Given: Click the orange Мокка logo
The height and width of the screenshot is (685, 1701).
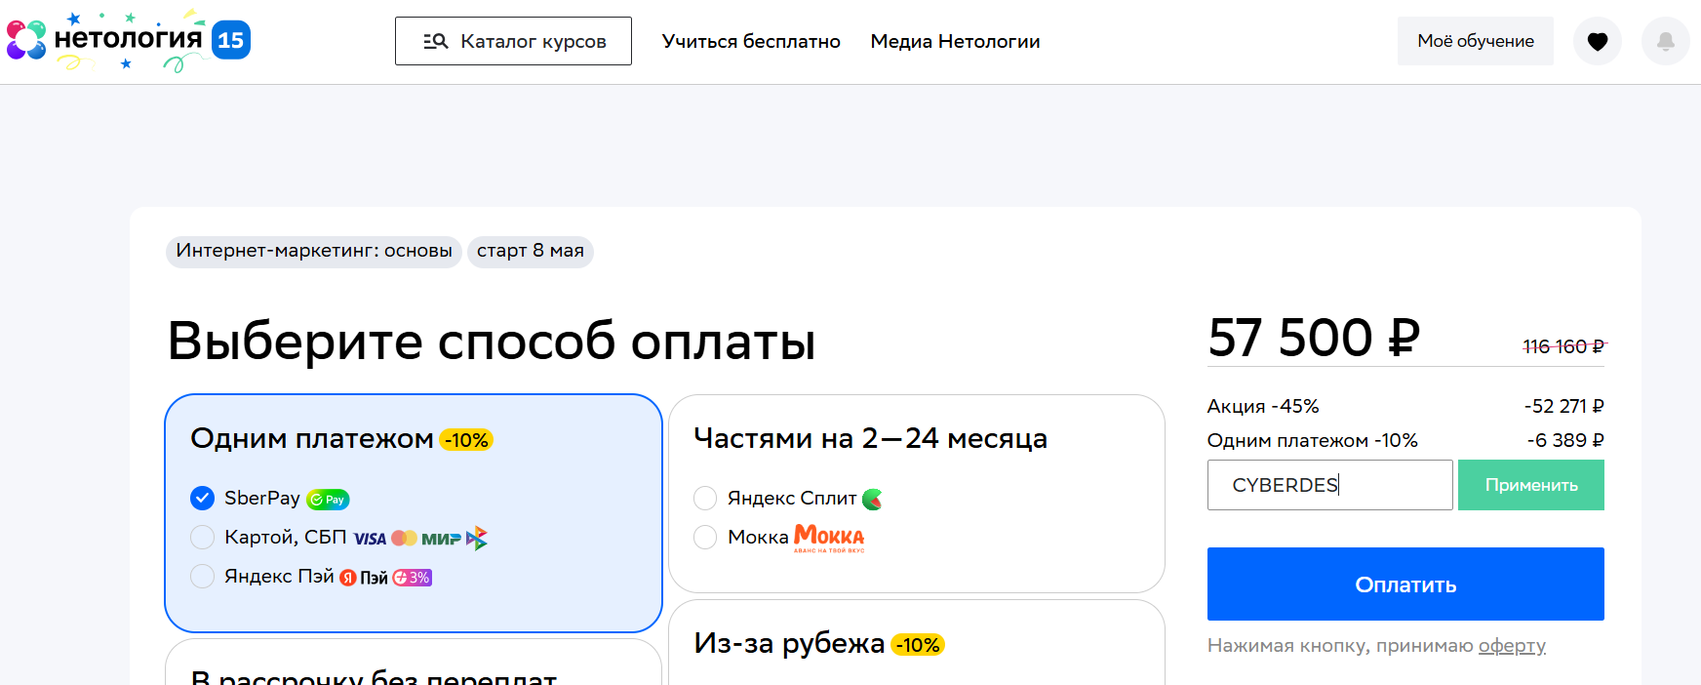Looking at the screenshot, I should pyautogui.click(x=829, y=538).
